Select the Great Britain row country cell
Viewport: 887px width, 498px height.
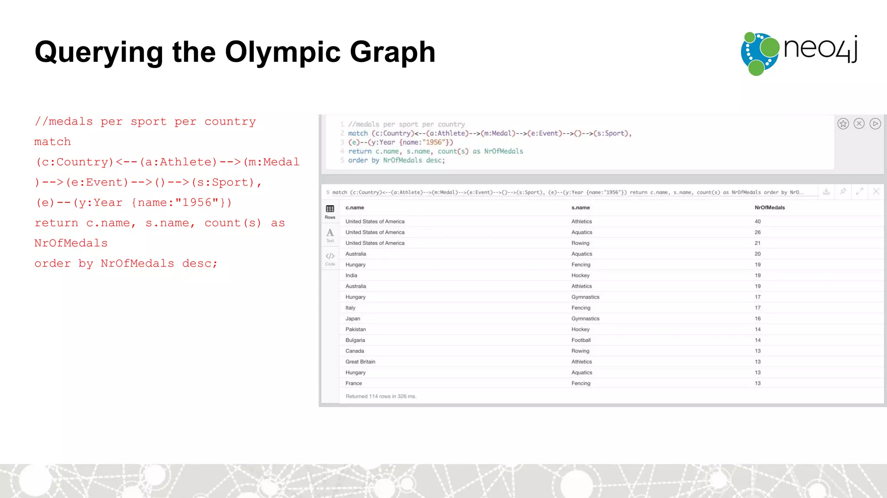(360, 362)
